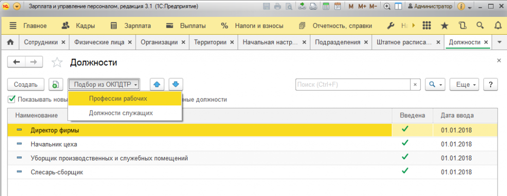507x196 pixels.
Task: Click the home page tab icon
Action: tap(10, 43)
